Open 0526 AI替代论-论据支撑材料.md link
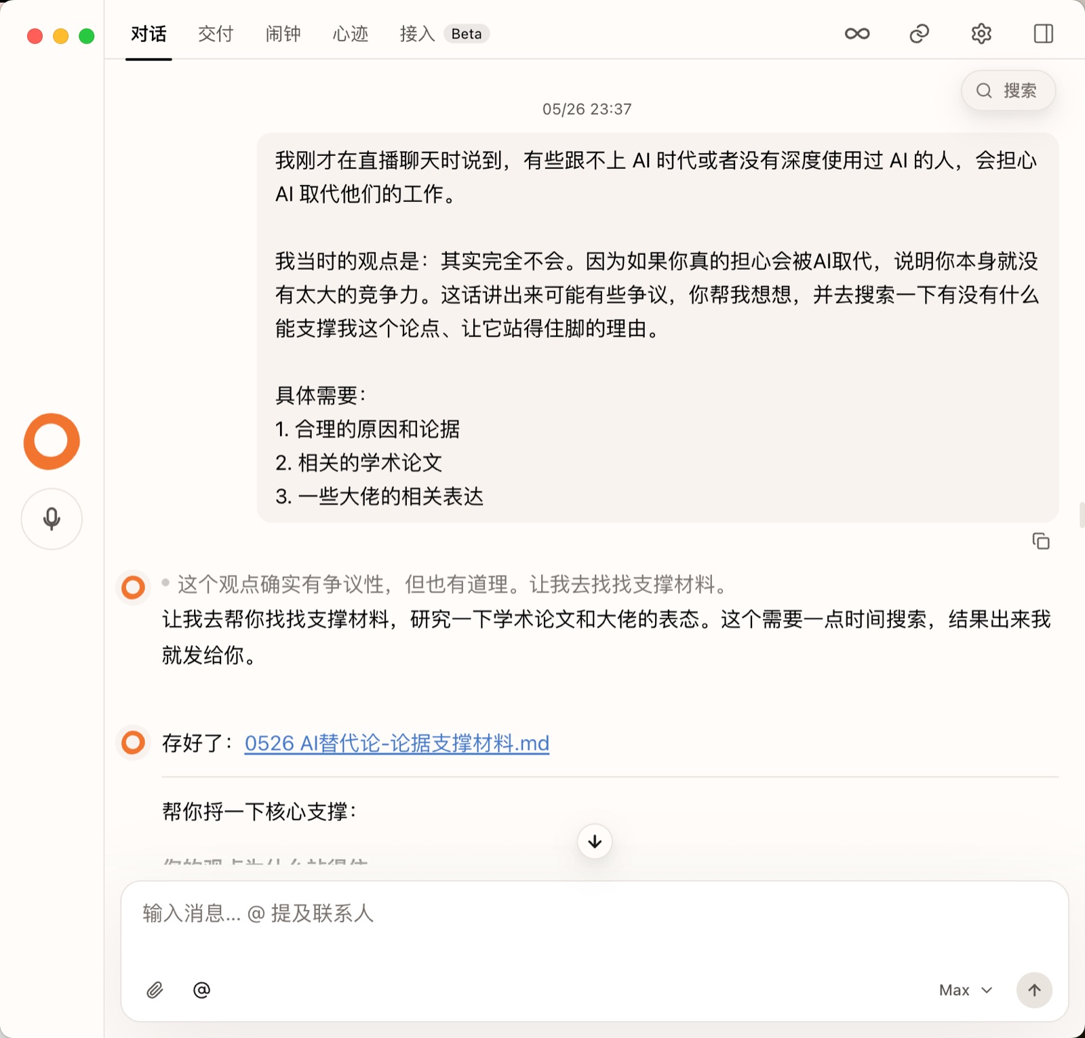Image resolution: width=1085 pixels, height=1038 pixels. coord(397,743)
